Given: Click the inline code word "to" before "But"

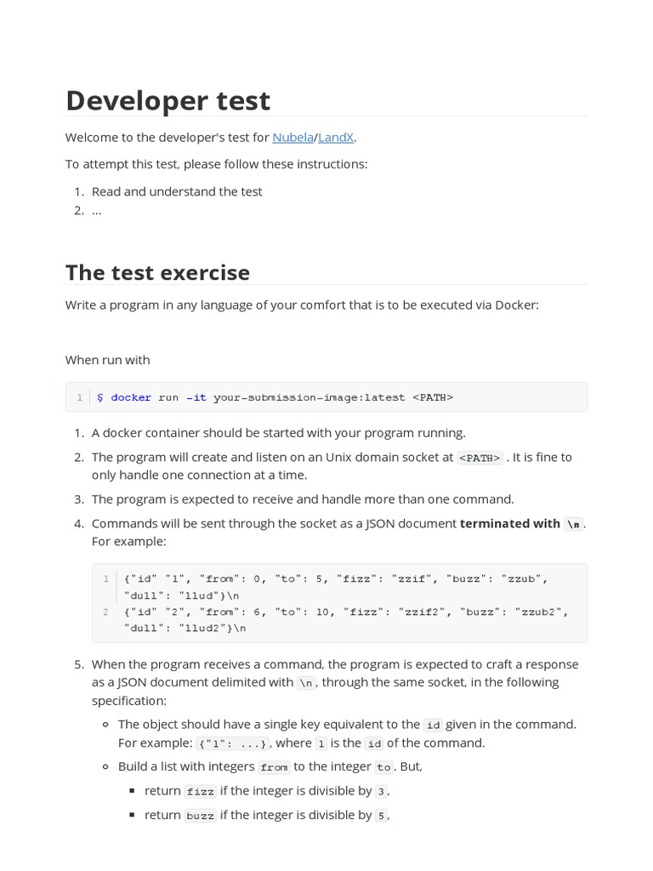Looking at the screenshot, I should coord(383,767).
